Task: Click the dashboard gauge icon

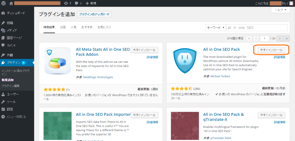Action: pyautogui.click(x=3, y=13)
